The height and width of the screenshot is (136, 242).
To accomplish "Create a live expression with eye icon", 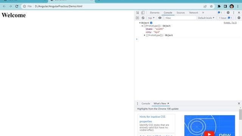I will point(160,18).
